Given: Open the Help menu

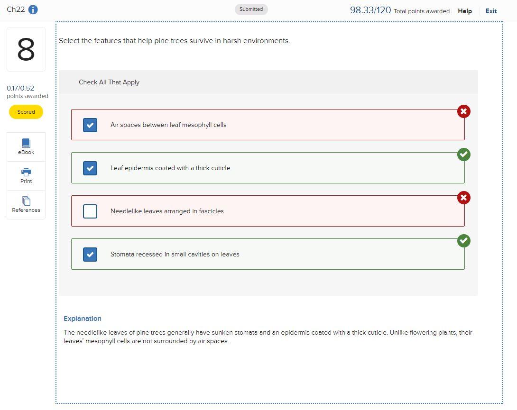Looking at the screenshot, I should coord(464,11).
